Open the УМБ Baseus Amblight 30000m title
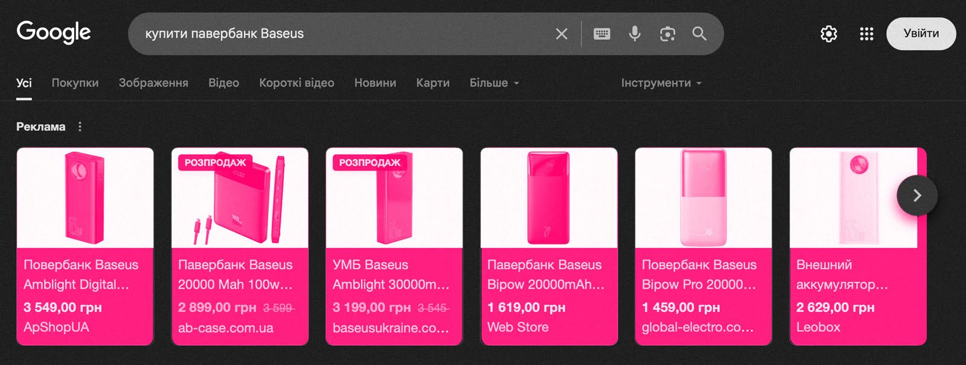The image size is (966, 365). tap(391, 275)
